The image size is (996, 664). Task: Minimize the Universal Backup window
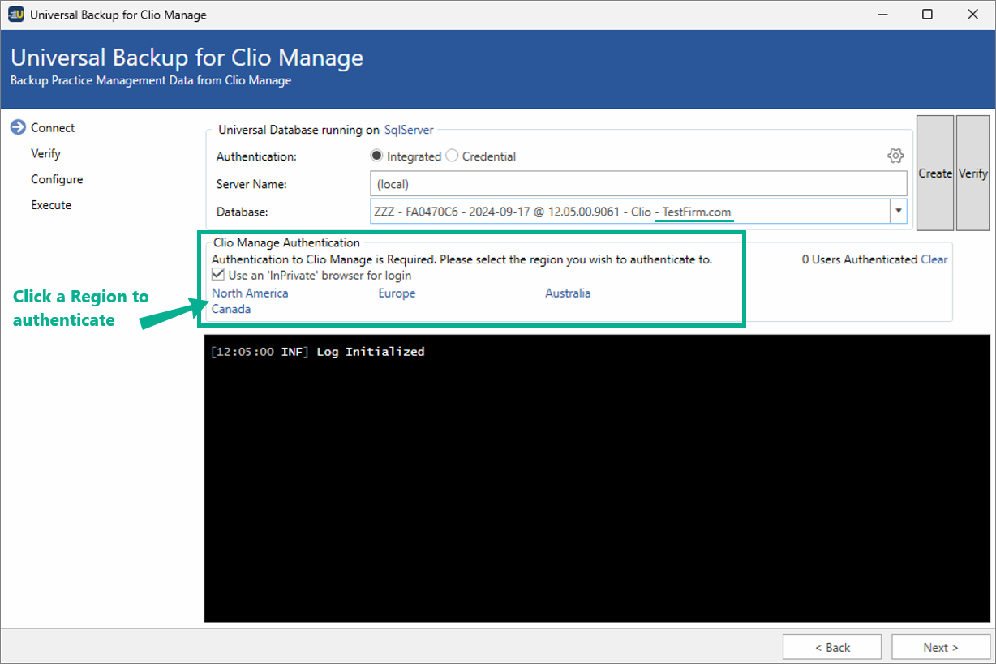click(x=883, y=15)
